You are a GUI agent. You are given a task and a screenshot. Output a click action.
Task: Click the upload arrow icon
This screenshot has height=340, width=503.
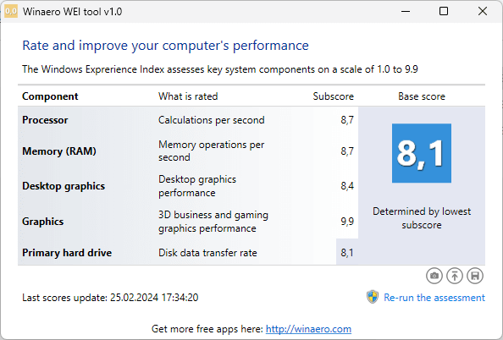pyautogui.click(x=455, y=276)
